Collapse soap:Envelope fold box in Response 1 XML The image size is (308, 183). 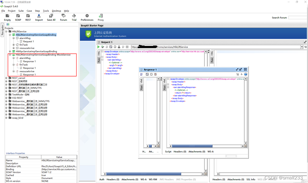[x=168, y=79]
